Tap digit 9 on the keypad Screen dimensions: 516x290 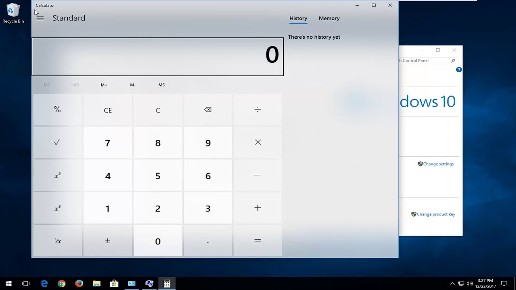[x=208, y=143]
